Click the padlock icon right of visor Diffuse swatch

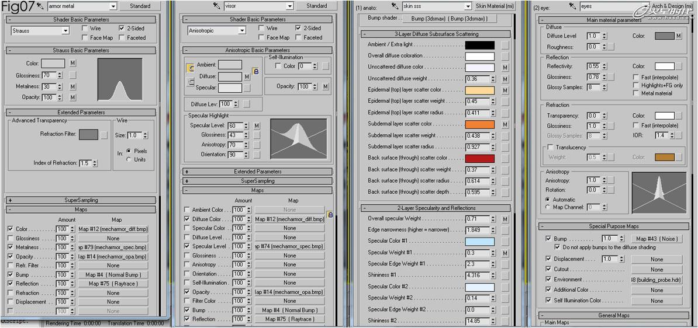[255, 71]
